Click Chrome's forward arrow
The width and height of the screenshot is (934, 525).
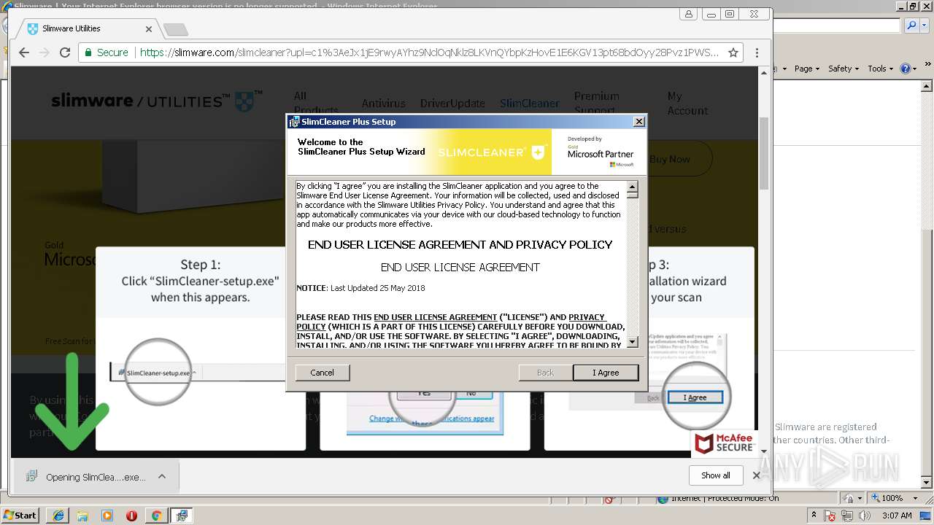[x=44, y=52]
